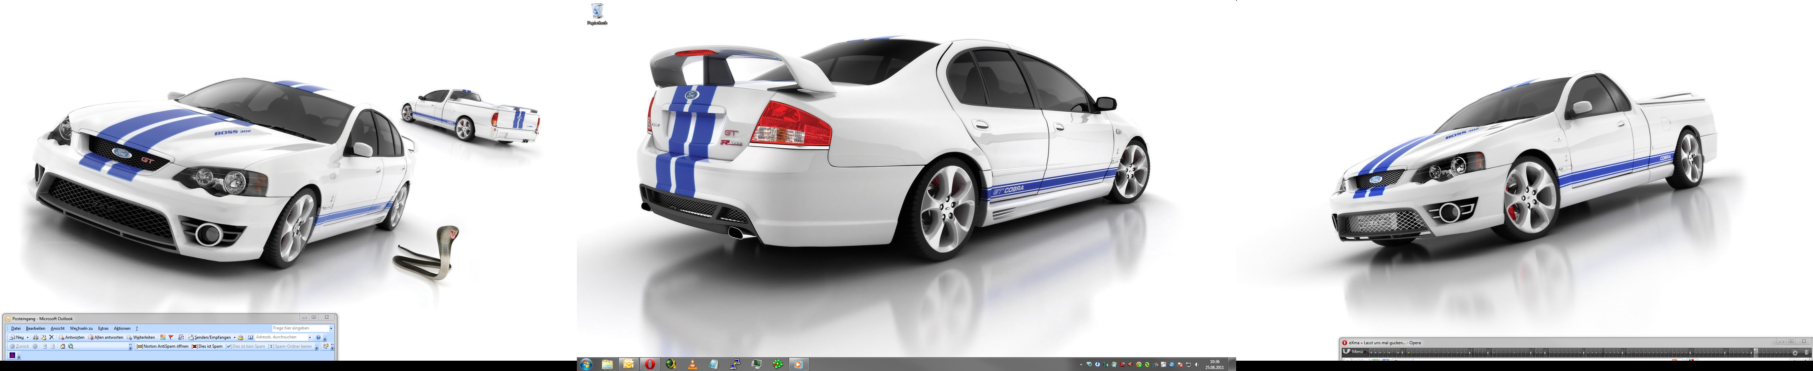This screenshot has height=371, width=1813.
Task: Click the Weiterleiten forward button
Action: 141,338
